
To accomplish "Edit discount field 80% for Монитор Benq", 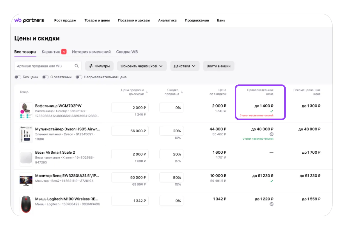I will [x=171, y=177].
